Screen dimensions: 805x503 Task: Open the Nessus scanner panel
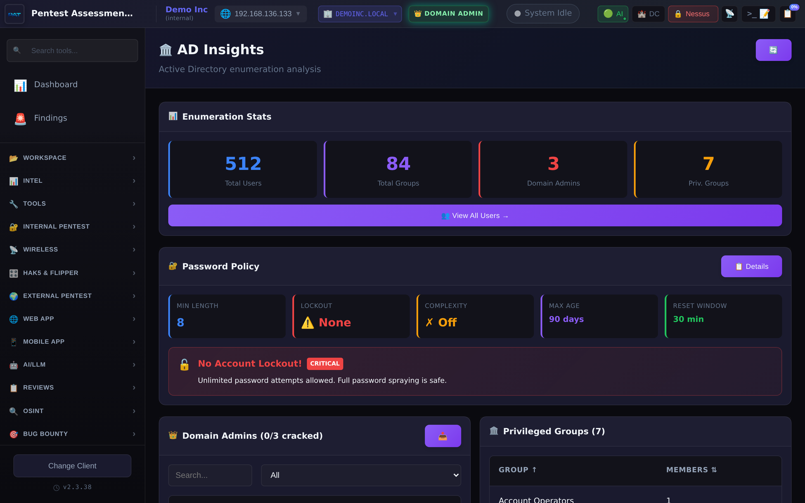(x=693, y=14)
